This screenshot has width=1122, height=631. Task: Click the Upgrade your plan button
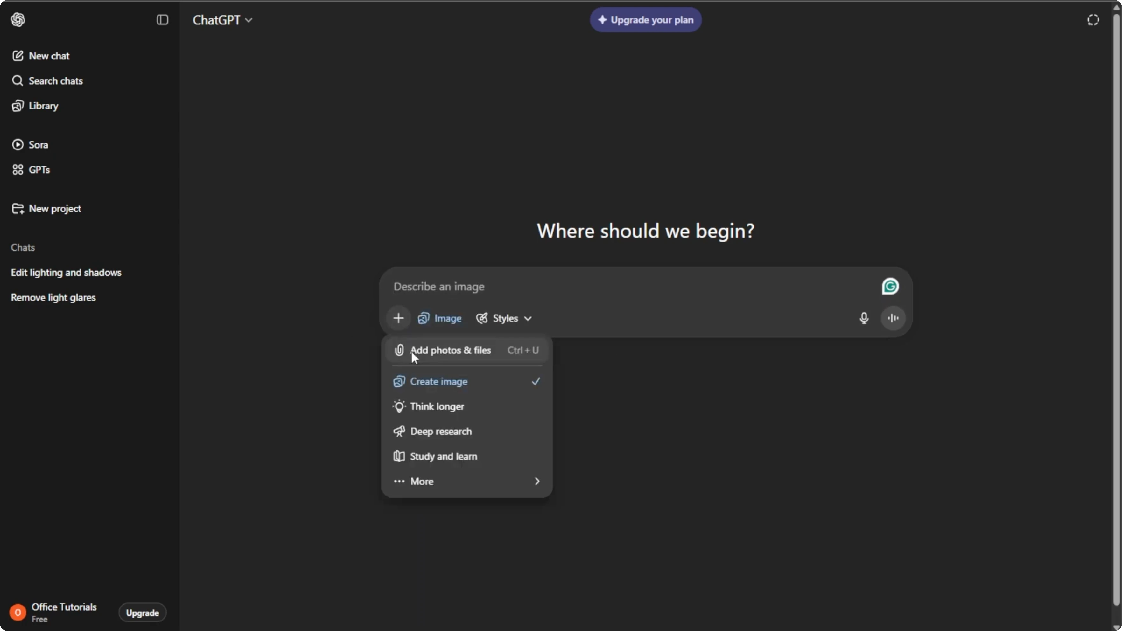(646, 20)
